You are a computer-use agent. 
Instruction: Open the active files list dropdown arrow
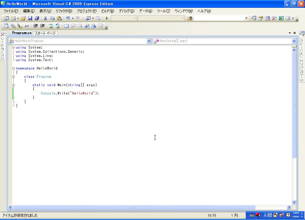[x=290, y=33]
